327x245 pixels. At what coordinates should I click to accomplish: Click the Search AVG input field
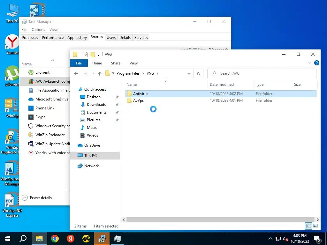(262, 73)
